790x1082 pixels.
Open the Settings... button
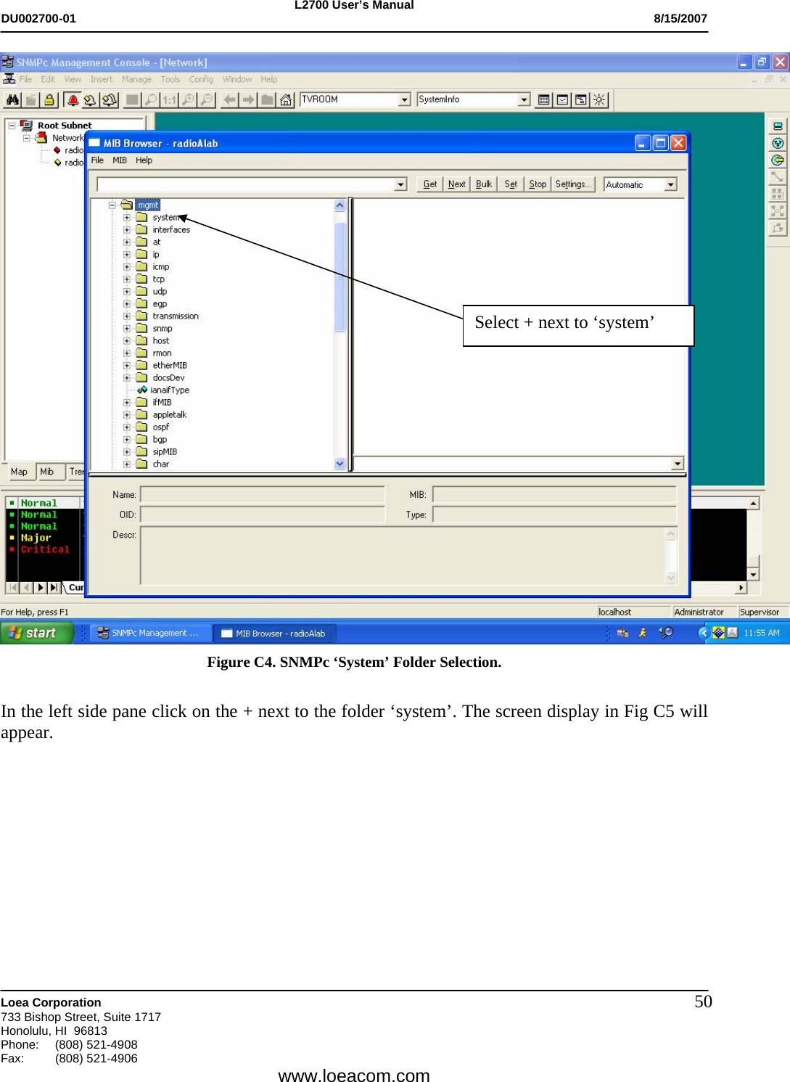574,185
